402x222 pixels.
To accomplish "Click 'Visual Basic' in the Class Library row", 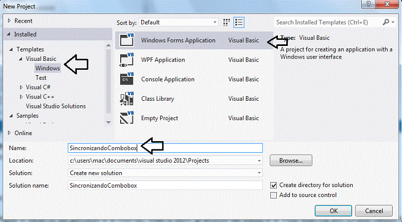I will click(243, 99).
